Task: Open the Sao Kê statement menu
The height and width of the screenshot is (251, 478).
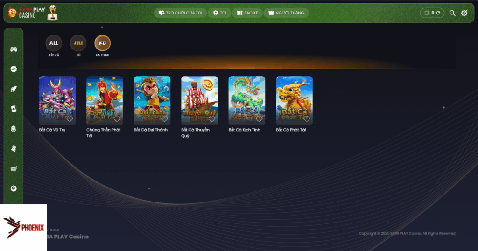Action: (x=247, y=13)
